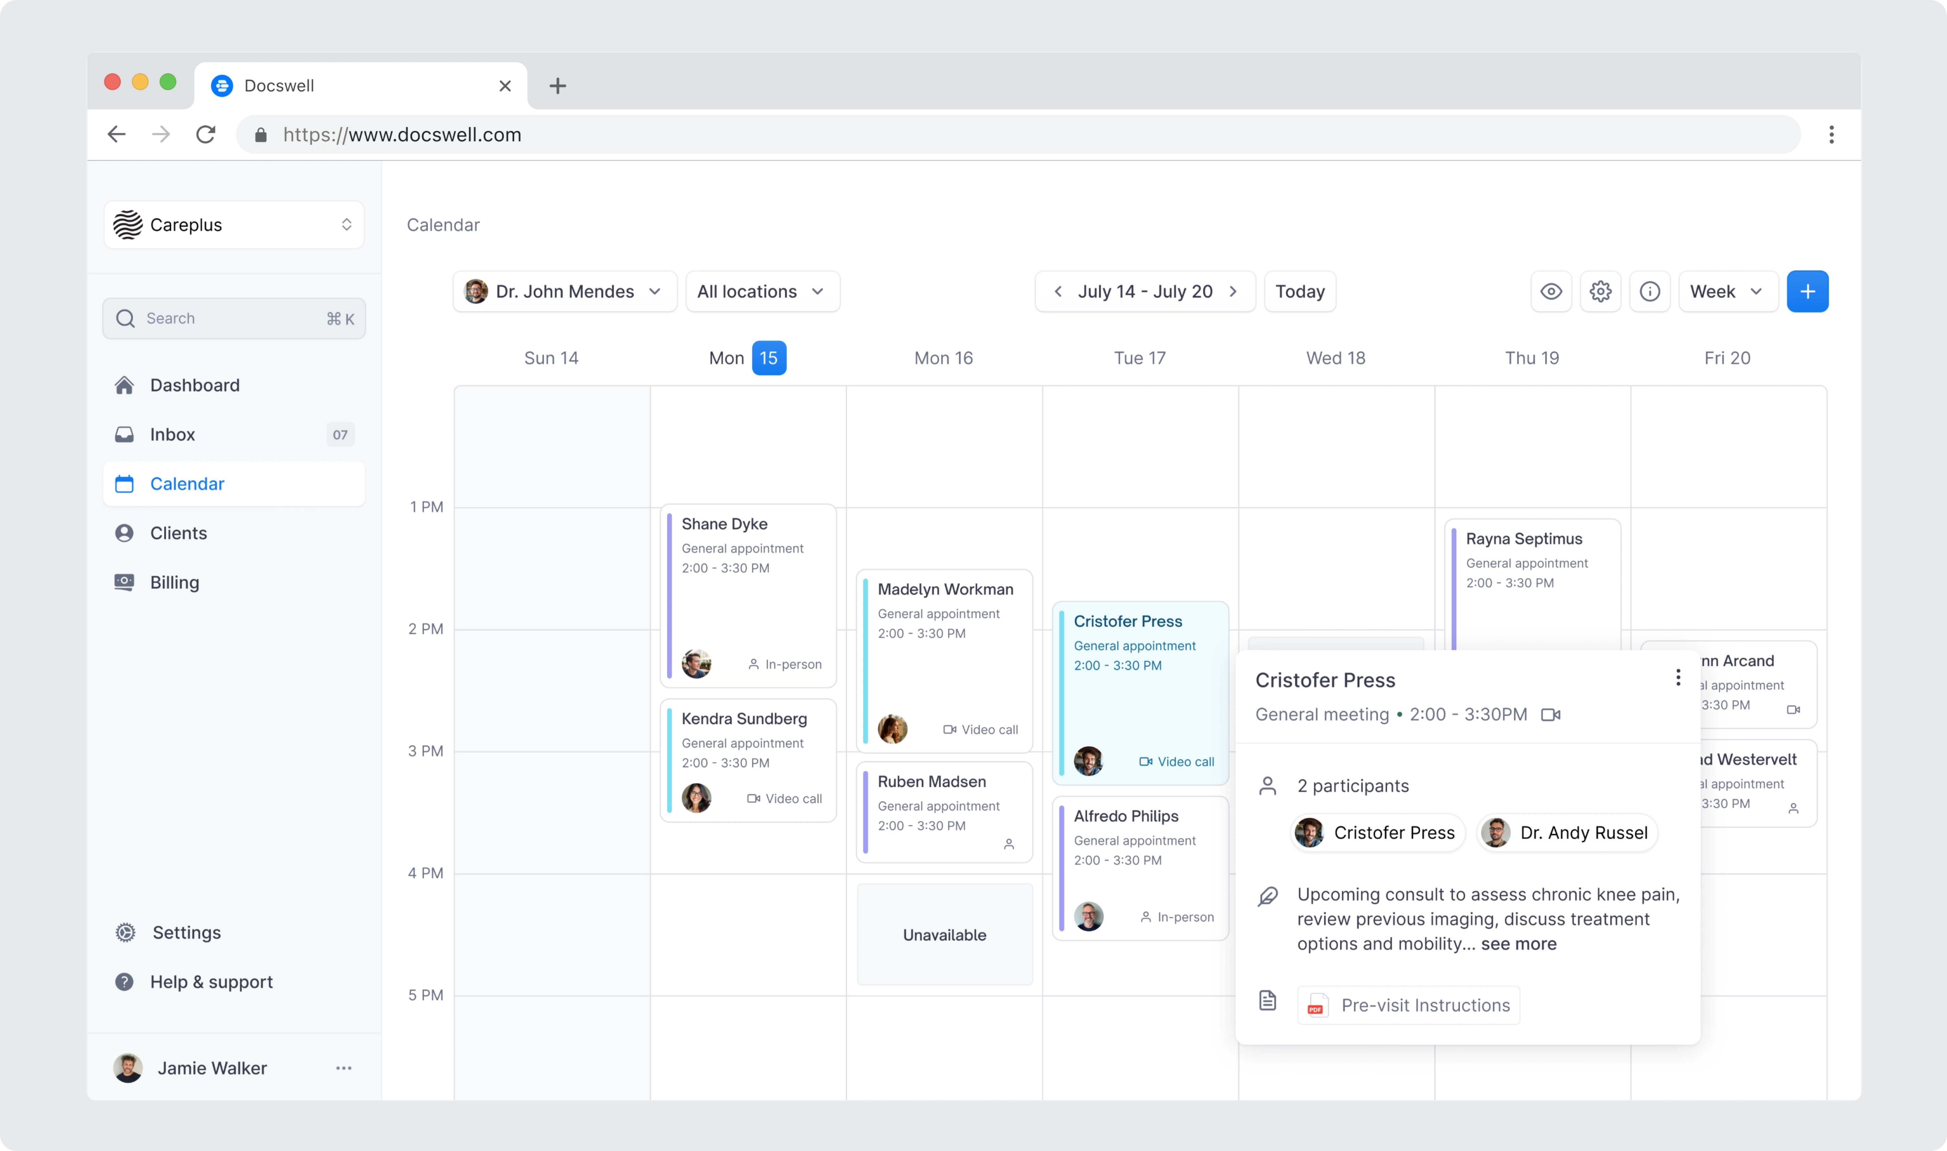
Task: Click the Jamie Walker ellipsis options icon
Action: point(344,1068)
